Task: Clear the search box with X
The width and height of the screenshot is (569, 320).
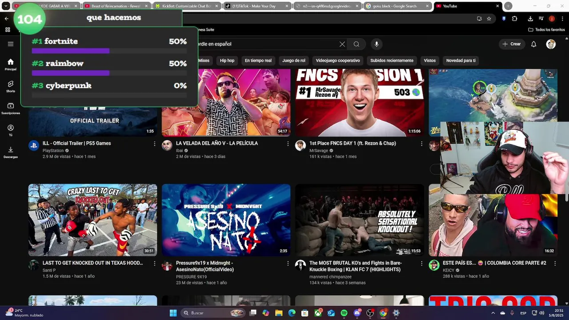Action: [x=342, y=44]
